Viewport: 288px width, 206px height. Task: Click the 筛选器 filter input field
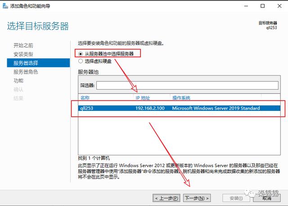pyautogui.click(x=187, y=85)
